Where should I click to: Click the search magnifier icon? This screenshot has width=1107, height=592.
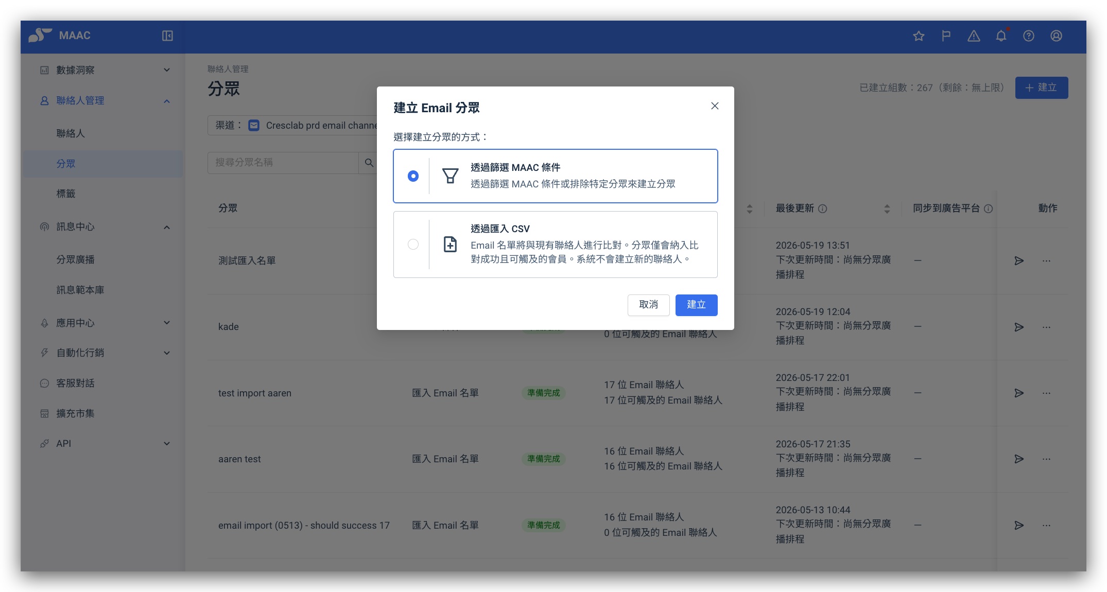369,163
